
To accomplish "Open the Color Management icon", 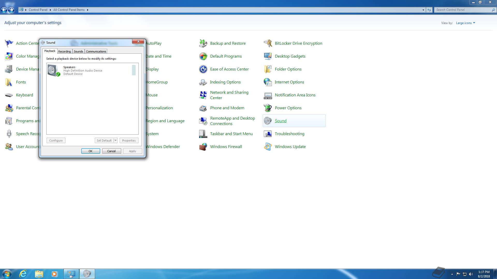I will 9,56.
